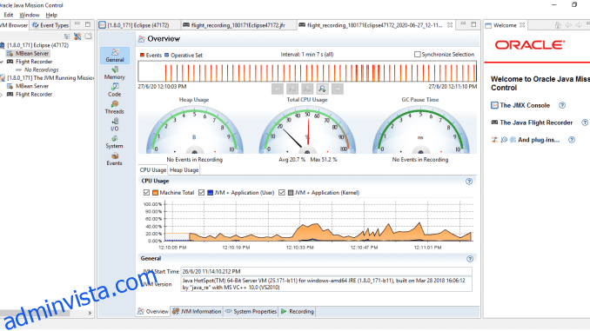
Task: Open the JVM Information bottom tab
Action: point(197,312)
